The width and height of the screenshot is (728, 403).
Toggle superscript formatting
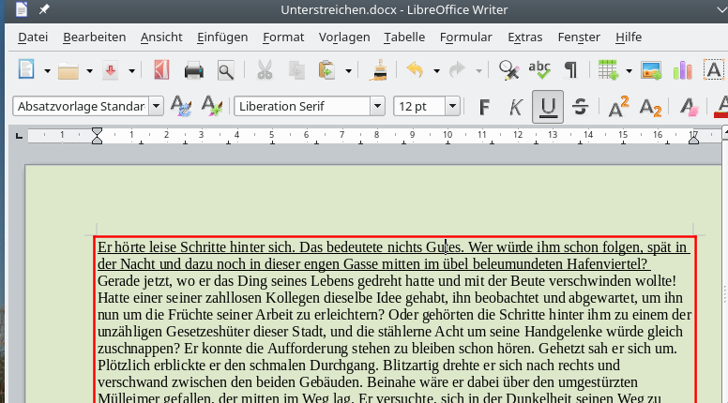tap(618, 107)
